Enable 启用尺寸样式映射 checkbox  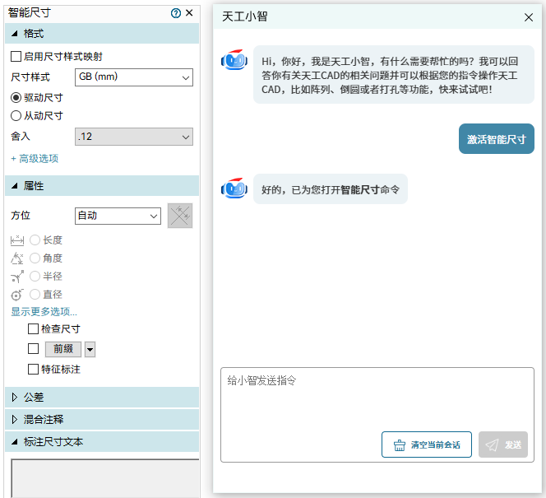pos(16,56)
